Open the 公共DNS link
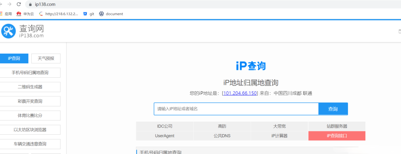This screenshot has height=154, width=401. 222,136
